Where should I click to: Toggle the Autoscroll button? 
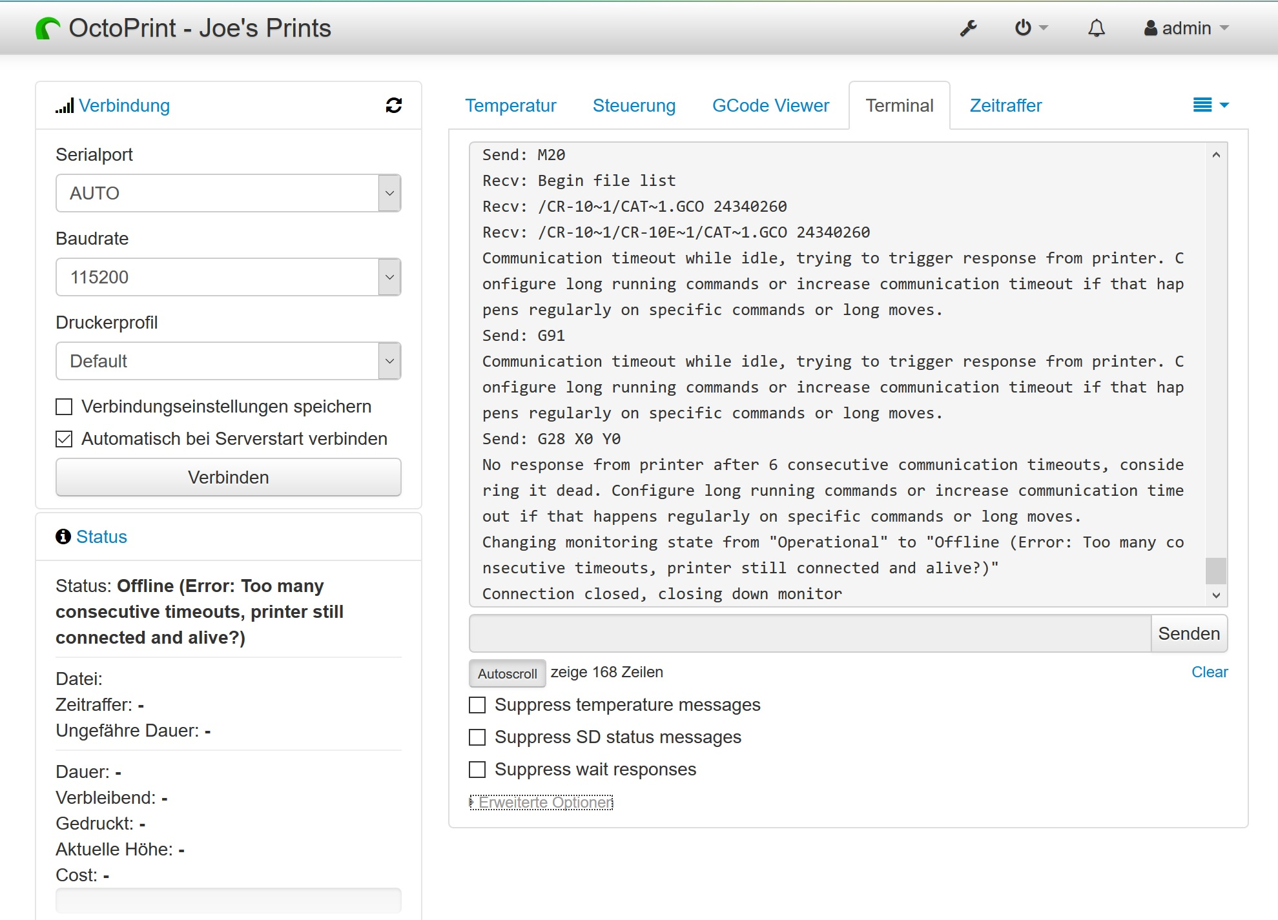pos(507,673)
